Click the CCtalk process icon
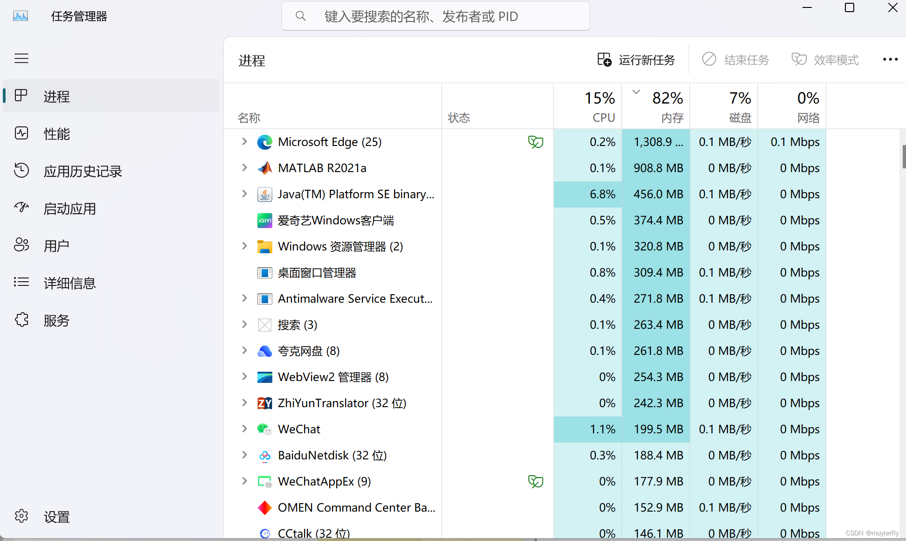The image size is (906, 541). [265, 533]
